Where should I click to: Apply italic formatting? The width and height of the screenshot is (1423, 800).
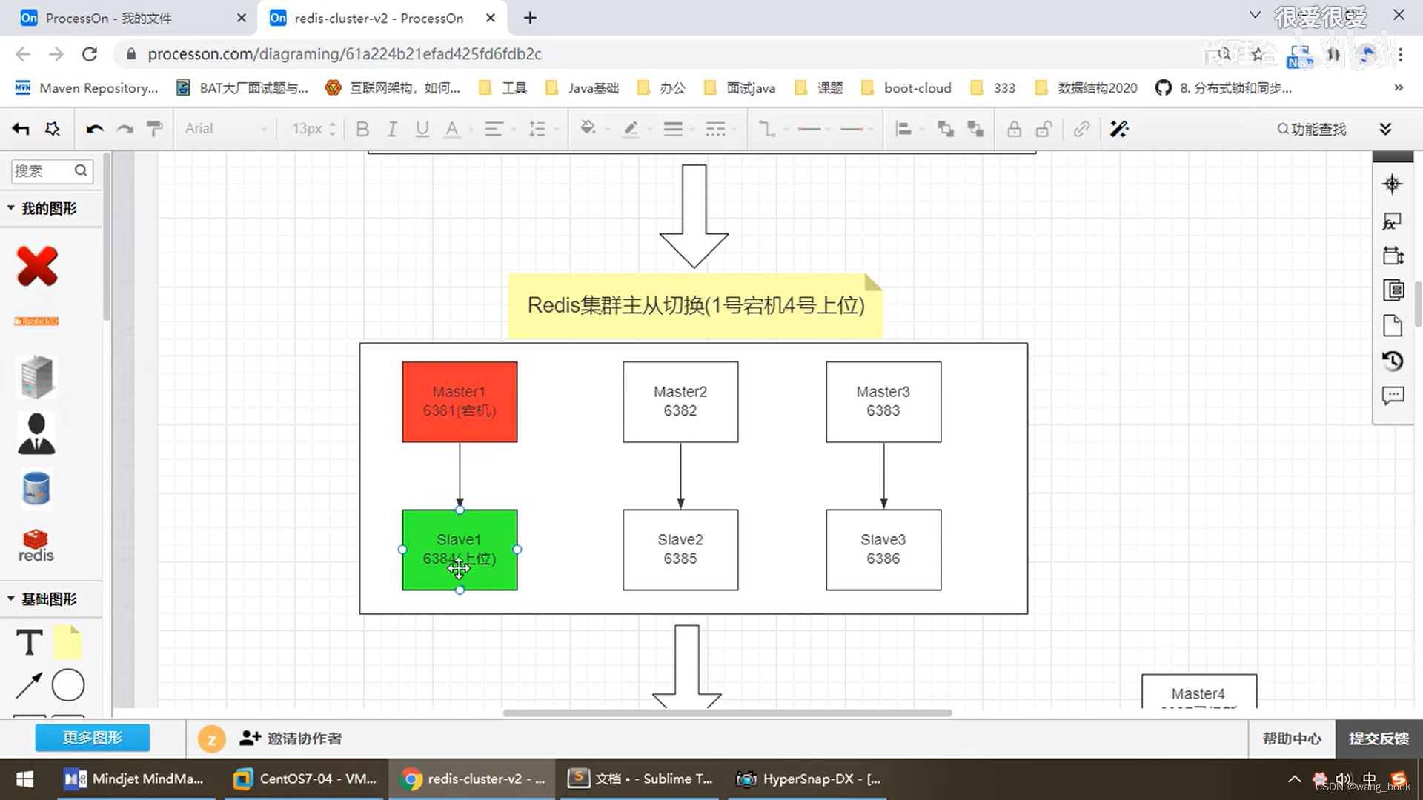click(x=392, y=128)
